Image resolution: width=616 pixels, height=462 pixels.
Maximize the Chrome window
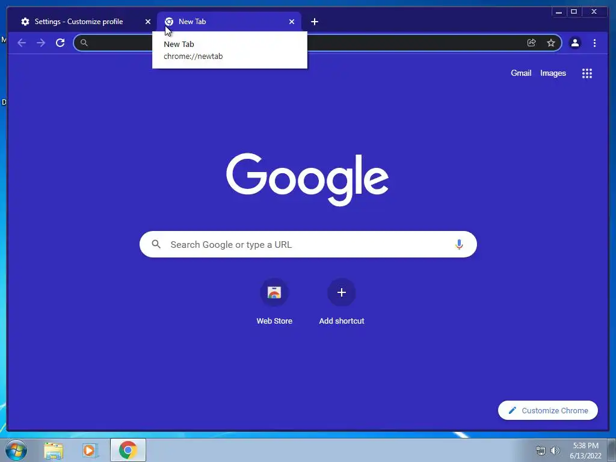coord(574,12)
